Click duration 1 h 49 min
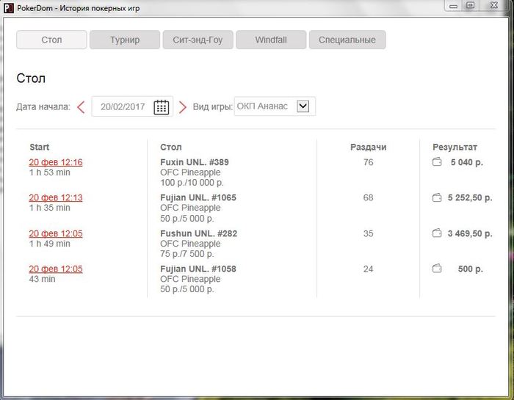514x400 pixels. (x=49, y=244)
